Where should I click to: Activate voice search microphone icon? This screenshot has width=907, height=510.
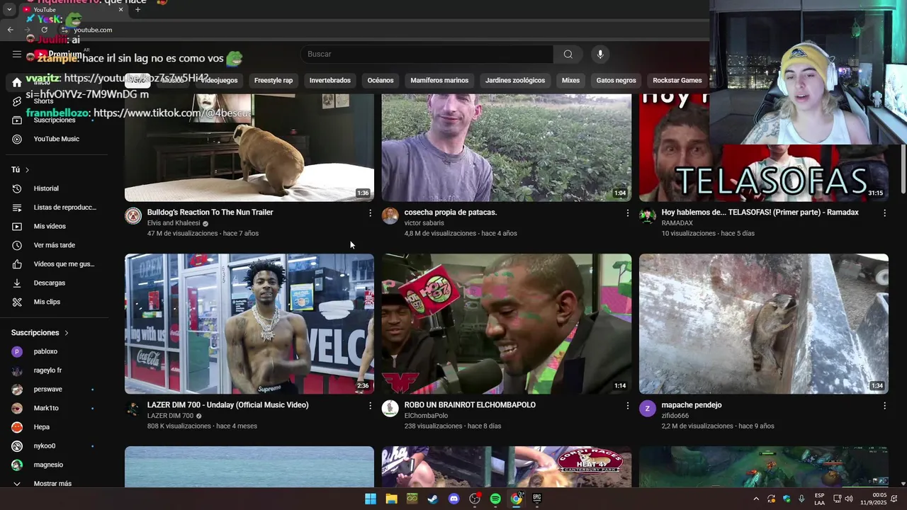click(x=600, y=55)
